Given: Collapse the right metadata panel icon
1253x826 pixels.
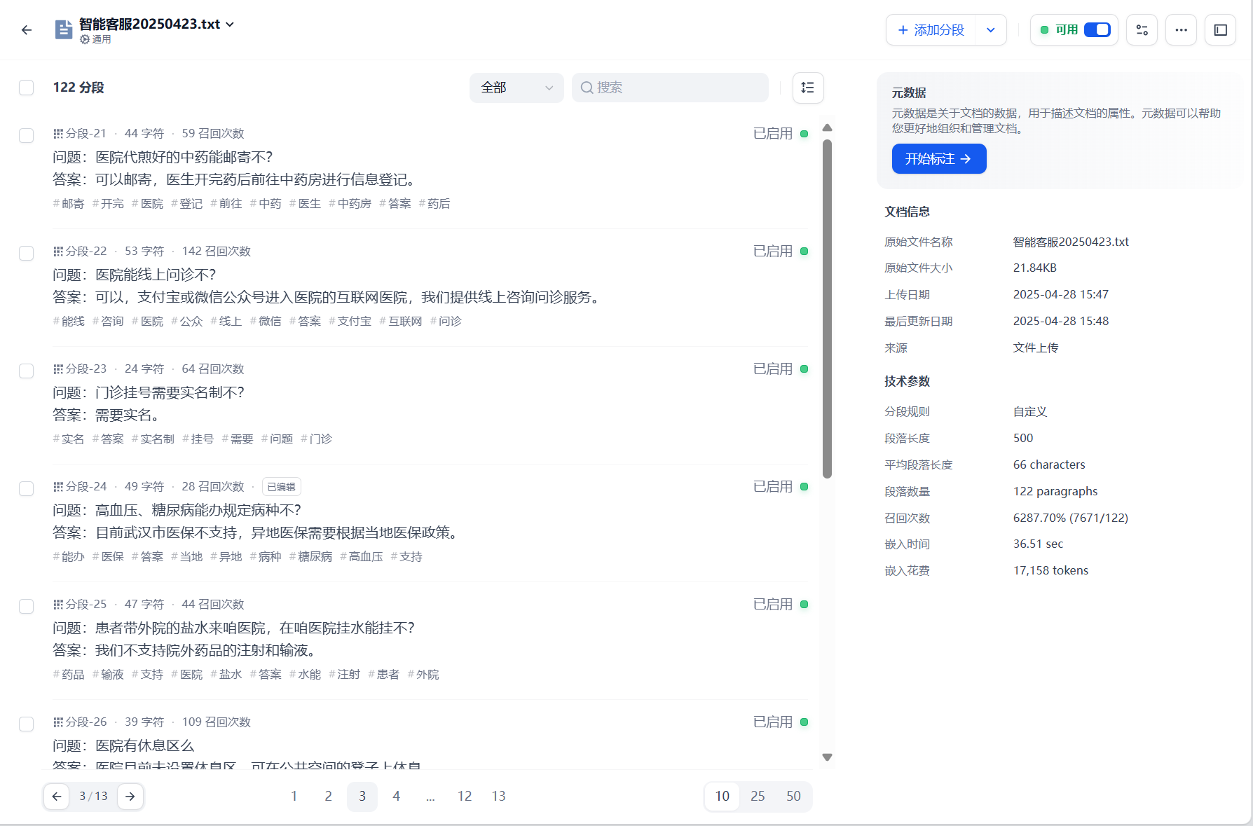Looking at the screenshot, I should [1220, 29].
